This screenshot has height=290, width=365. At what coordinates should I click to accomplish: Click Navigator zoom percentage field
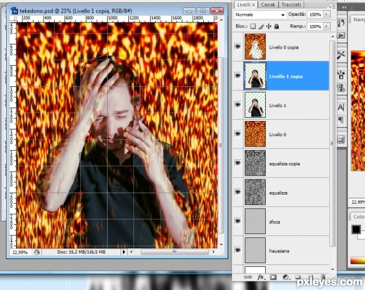coord(357,202)
